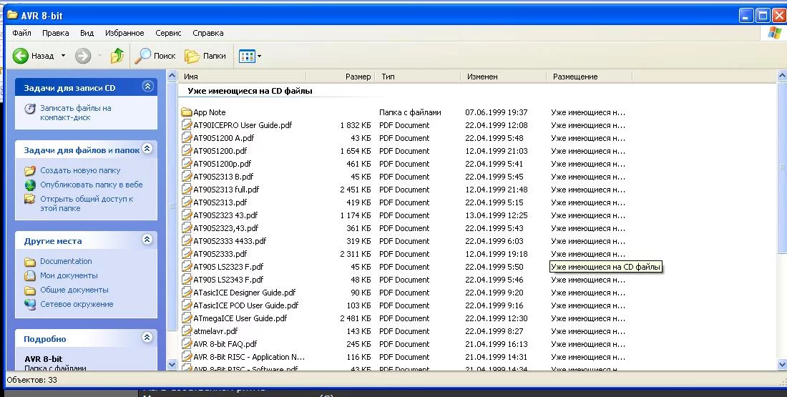Screen dimensions: 787x397
Task: Collapse the 'Подробно' details panel
Action: coord(147,338)
